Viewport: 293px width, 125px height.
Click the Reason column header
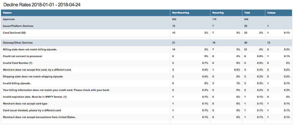(7, 13)
